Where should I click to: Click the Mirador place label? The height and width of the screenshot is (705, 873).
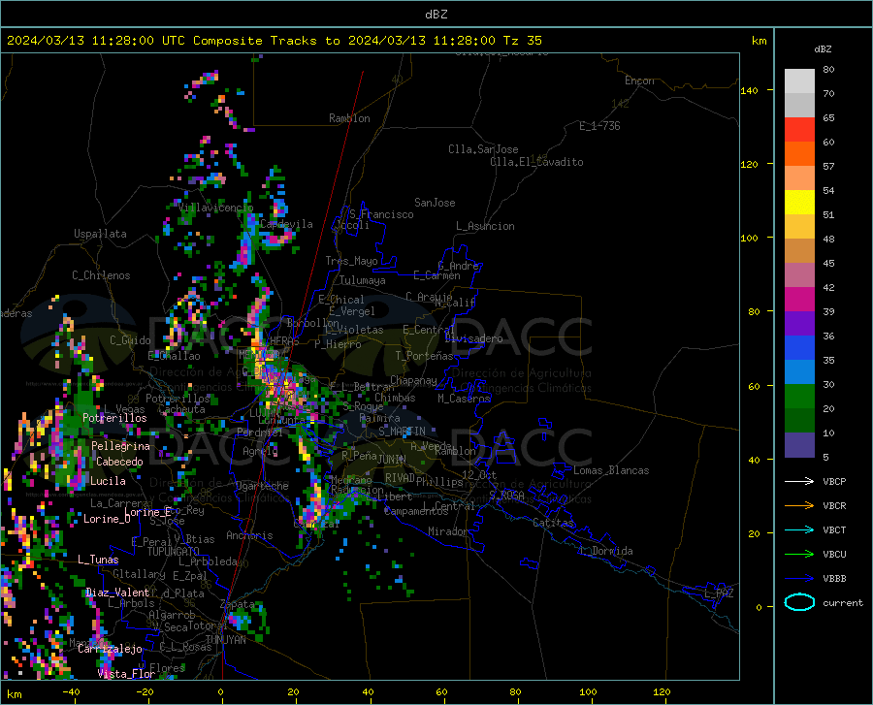coord(448,531)
